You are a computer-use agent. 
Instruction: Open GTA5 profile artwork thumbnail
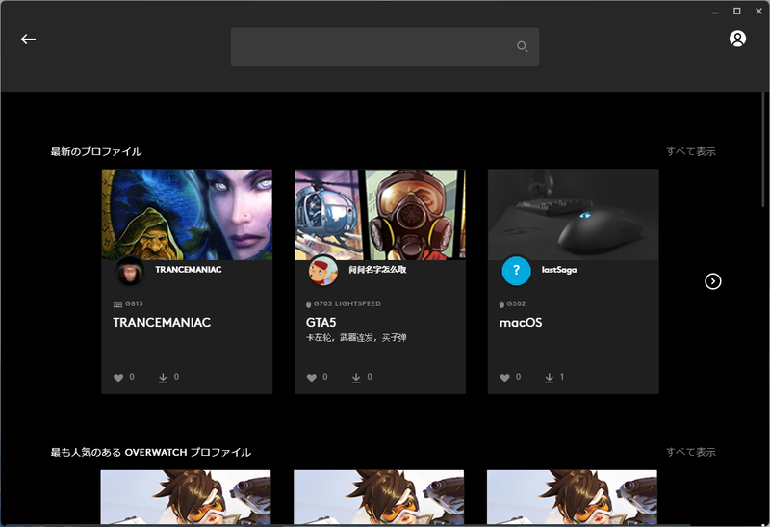click(380, 214)
